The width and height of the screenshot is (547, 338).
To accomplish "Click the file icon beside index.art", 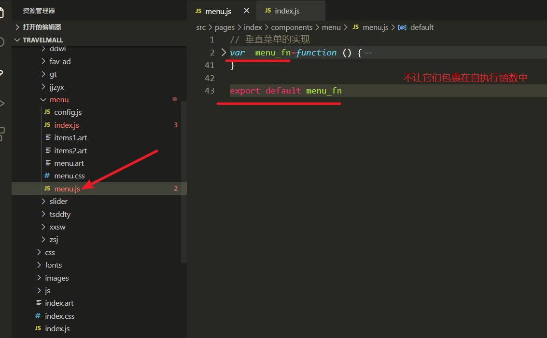I will [x=39, y=303].
